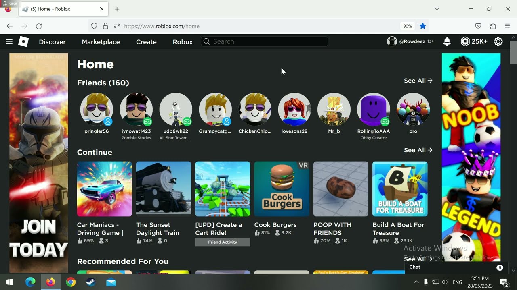Open the Mail app in taskbar
The image size is (517, 290).
111,282
